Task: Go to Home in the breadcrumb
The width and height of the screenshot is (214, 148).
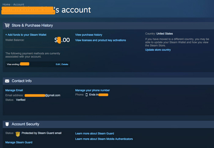Action: 6,5
